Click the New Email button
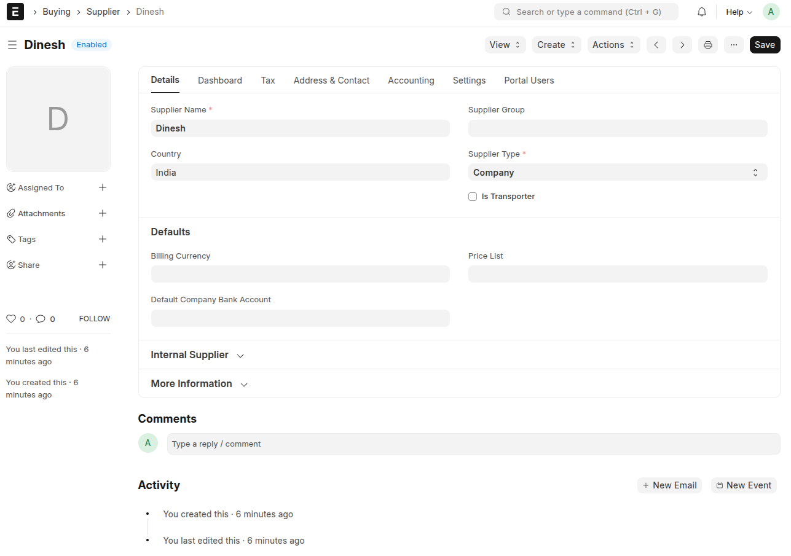The width and height of the screenshot is (791, 556). [669, 485]
